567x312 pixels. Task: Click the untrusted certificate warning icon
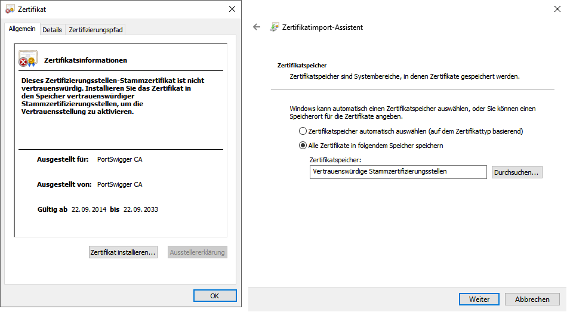(x=27, y=60)
